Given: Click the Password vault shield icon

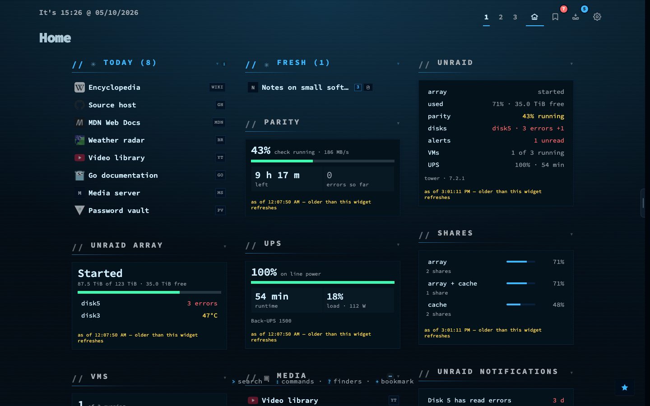Looking at the screenshot, I should [x=79, y=211].
